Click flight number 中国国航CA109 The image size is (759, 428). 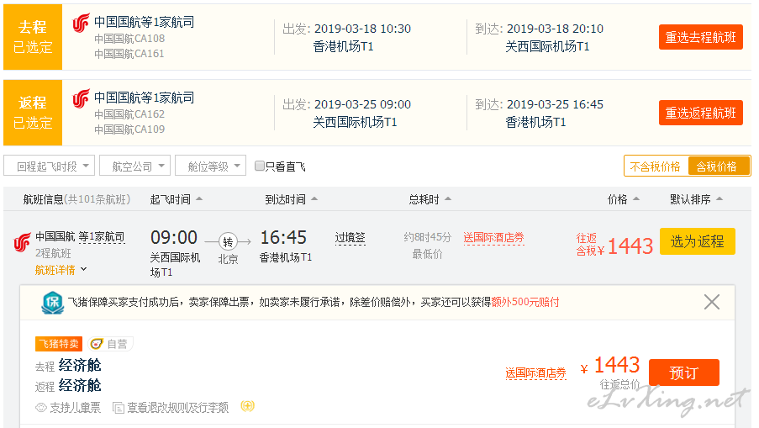pos(129,129)
